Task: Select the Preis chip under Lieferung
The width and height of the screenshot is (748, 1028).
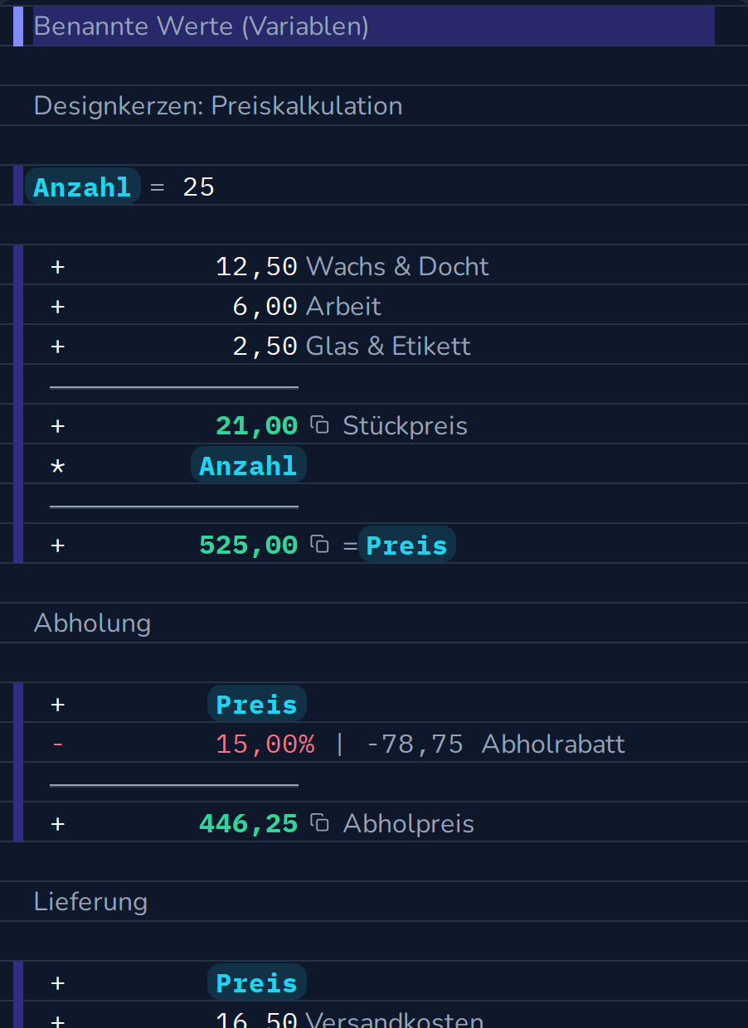Action: coord(257,982)
